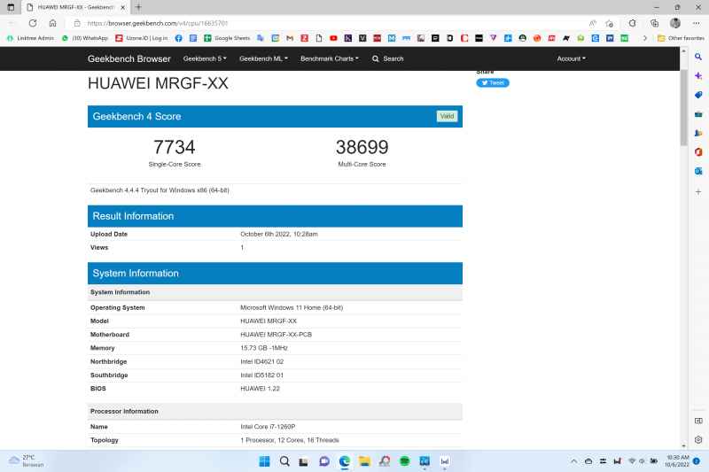Image resolution: width=709 pixels, height=472 pixels.
Task: Go to Geekbench Browser home
Action: pos(129,58)
